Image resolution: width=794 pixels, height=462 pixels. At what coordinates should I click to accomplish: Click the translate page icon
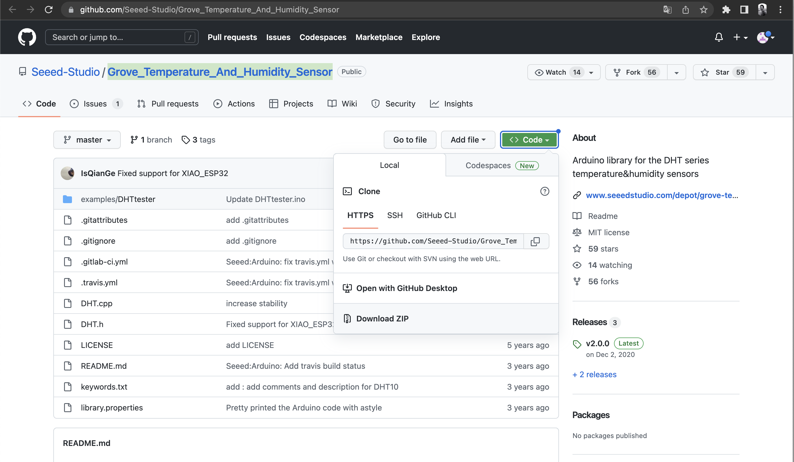coord(667,10)
